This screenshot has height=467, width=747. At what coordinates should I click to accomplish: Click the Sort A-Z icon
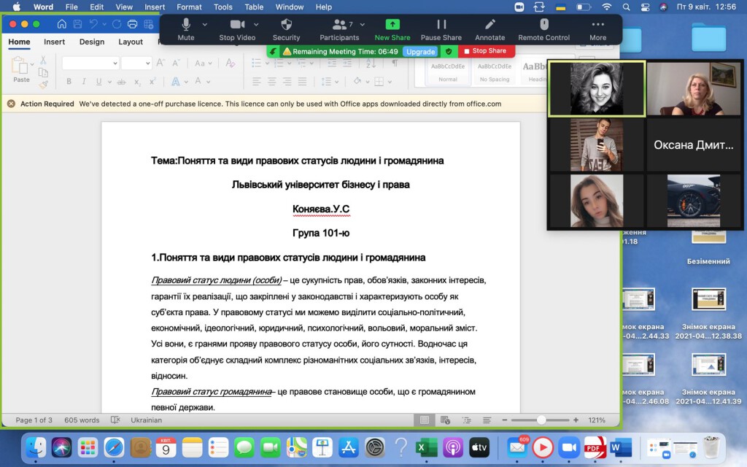click(371, 63)
